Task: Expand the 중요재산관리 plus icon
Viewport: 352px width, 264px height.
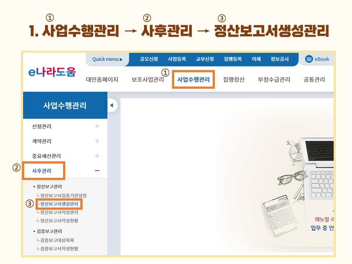Action: pyautogui.click(x=97, y=156)
